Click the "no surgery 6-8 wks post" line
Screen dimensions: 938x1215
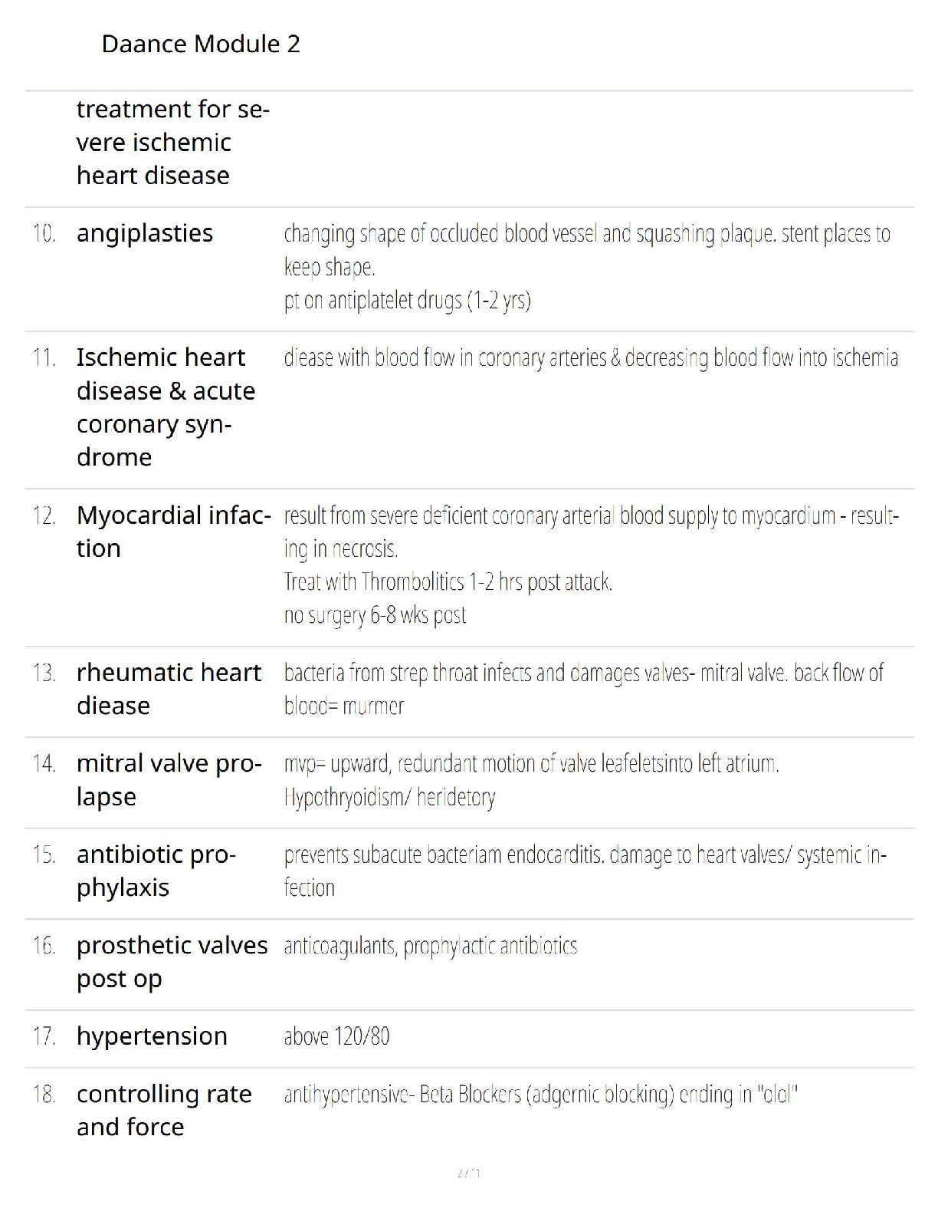[x=375, y=615]
